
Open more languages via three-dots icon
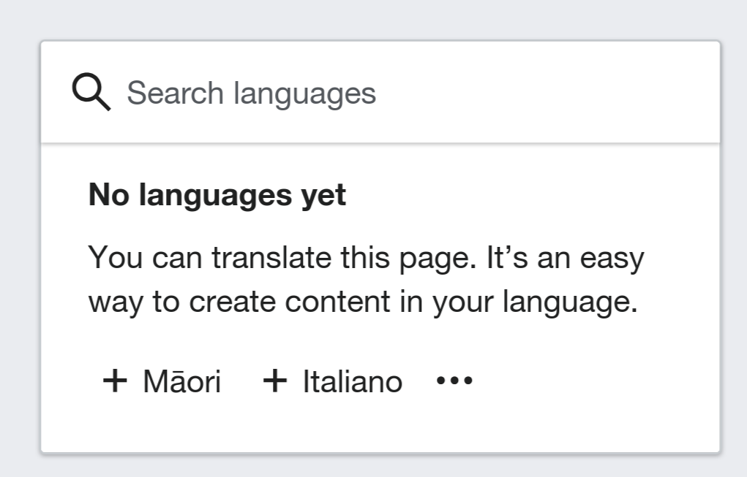[x=454, y=380]
